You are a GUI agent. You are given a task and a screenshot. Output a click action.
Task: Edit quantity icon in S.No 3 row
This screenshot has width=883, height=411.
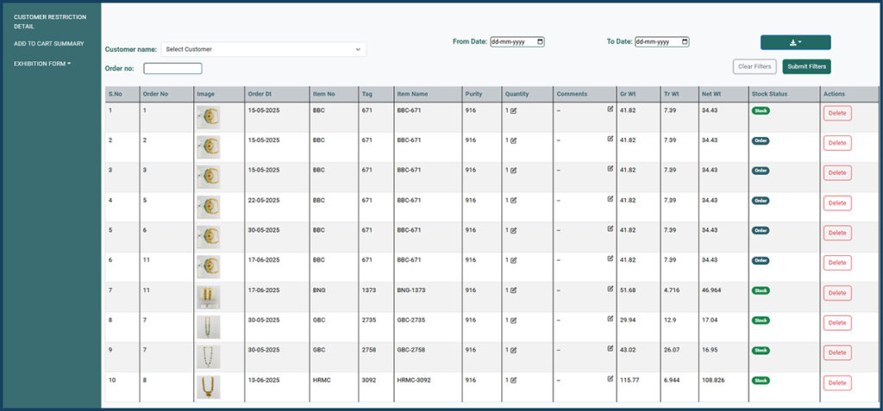(513, 171)
